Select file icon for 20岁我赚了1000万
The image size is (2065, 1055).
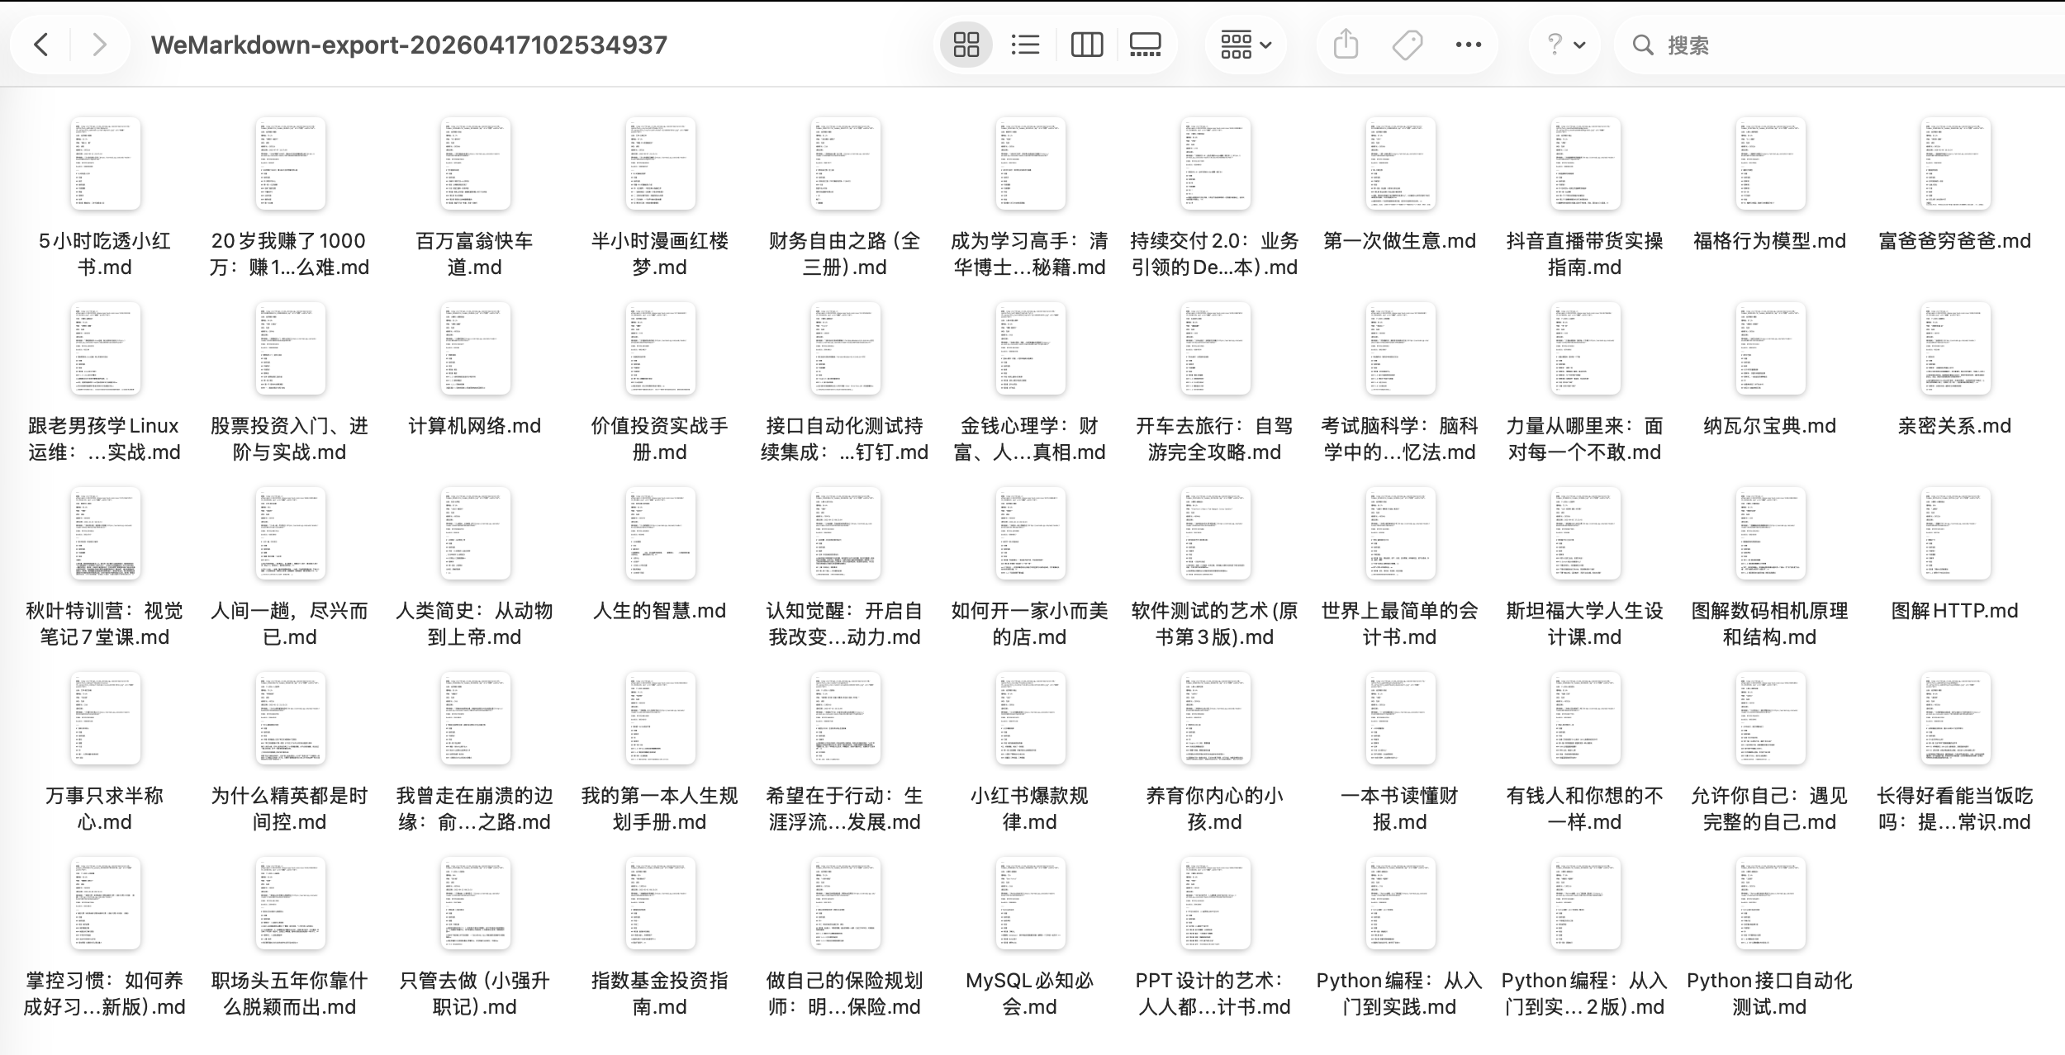(290, 163)
